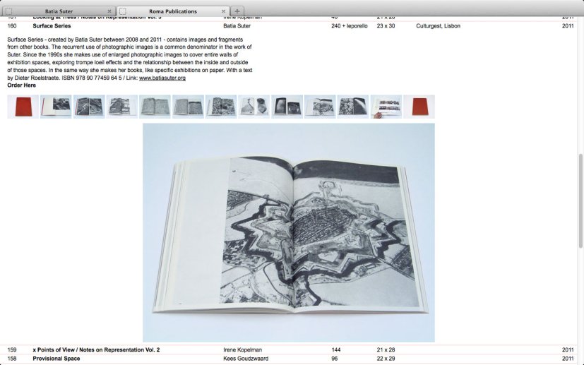This screenshot has width=584, height=365.
Task: Open the Provisional Space entry
Action: tap(56, 359)
